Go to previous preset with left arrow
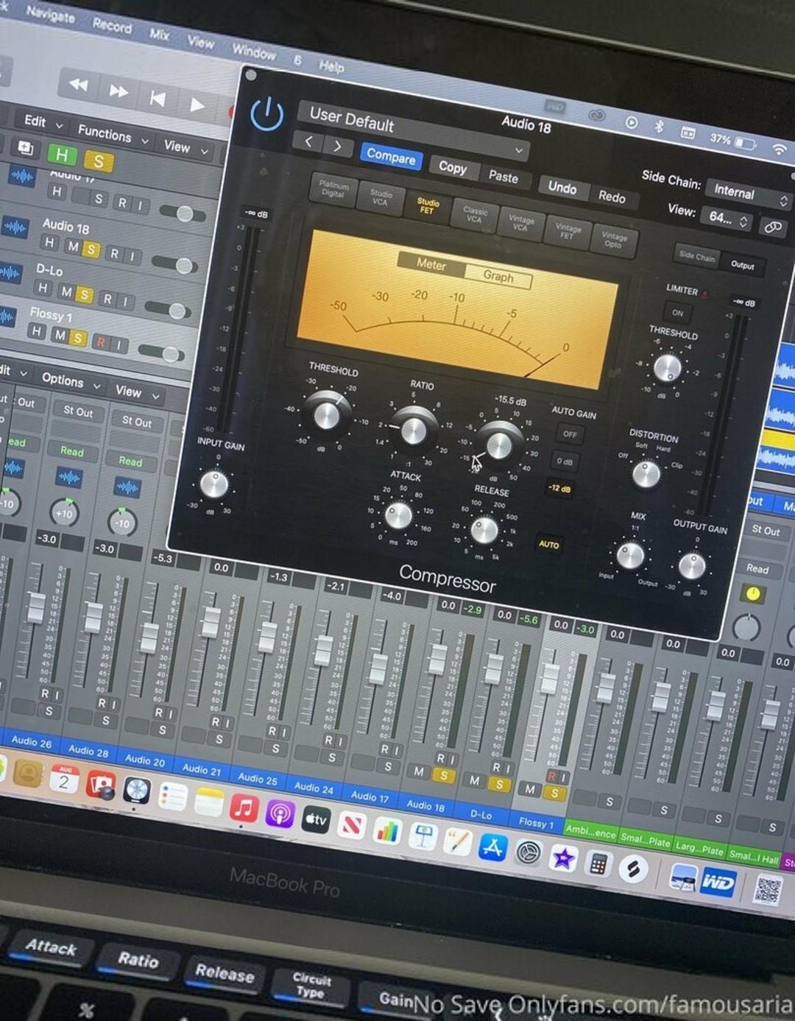This screenshot has height=1021, width=795. (309, 141)
